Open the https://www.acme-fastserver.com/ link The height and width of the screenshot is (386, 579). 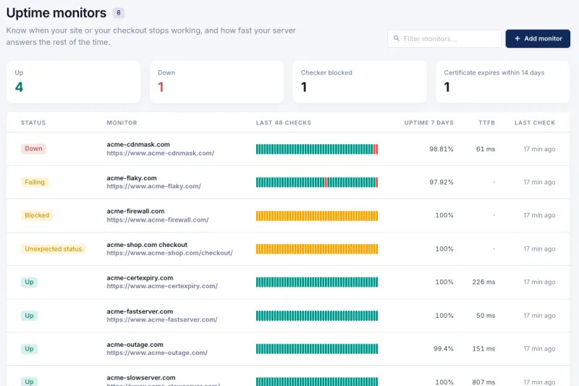click(161, 319)
